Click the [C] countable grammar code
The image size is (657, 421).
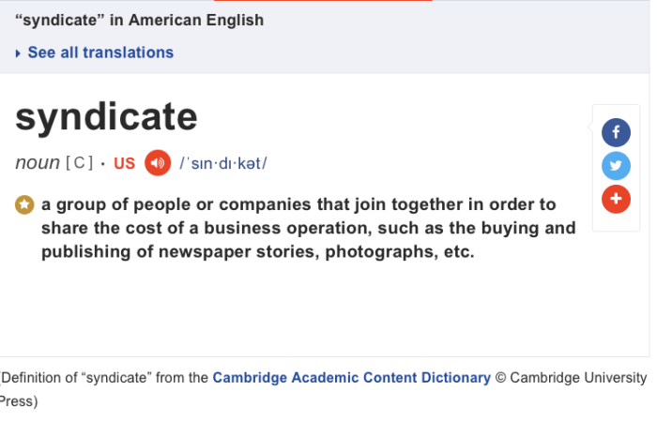coord(79,163)
